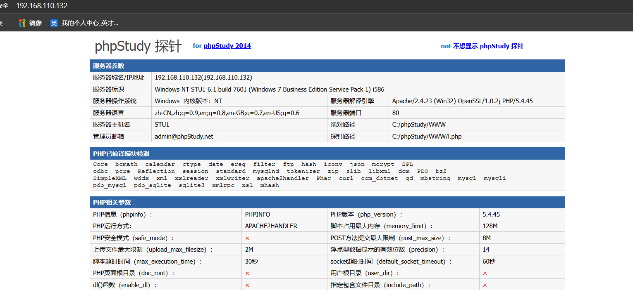The image size is (633, 290).
Task: Select the PHP已编译模块检测 section header
Action: [327, 153]
